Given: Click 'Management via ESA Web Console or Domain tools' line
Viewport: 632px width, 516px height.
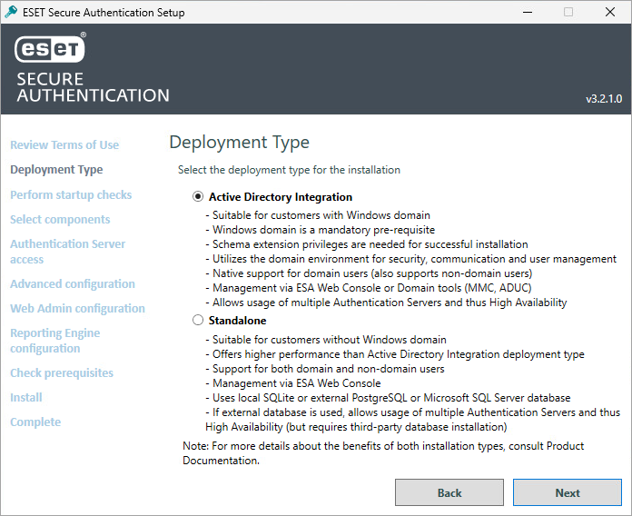Looking at the screenshot, I should point(369,288).
